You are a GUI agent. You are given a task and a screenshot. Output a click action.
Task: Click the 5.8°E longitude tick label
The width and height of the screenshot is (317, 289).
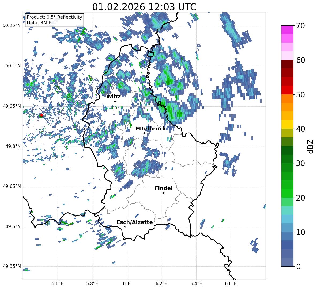click(x=92, y=284)
